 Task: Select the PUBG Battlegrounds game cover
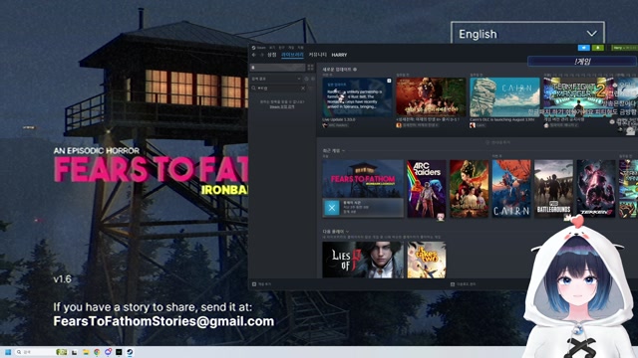(553, 189)
